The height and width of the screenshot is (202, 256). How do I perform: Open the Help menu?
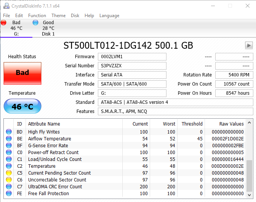pos(89,16)
